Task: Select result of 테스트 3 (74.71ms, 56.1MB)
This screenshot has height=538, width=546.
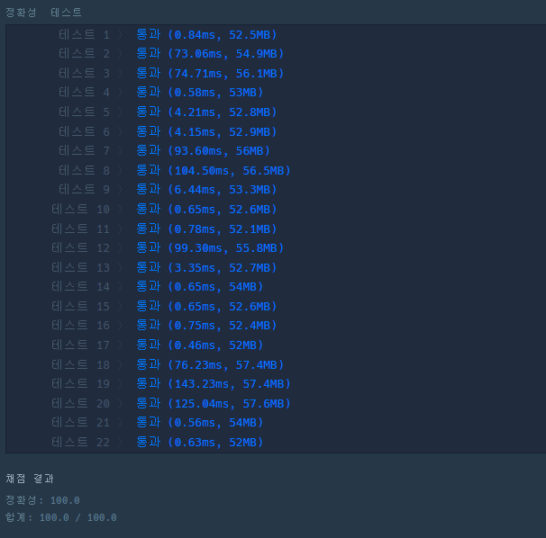Action: tap(210, 74)
